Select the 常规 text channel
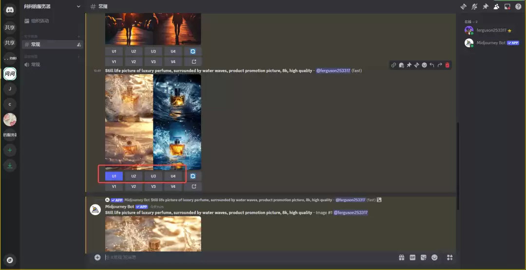 pos(36,44)
